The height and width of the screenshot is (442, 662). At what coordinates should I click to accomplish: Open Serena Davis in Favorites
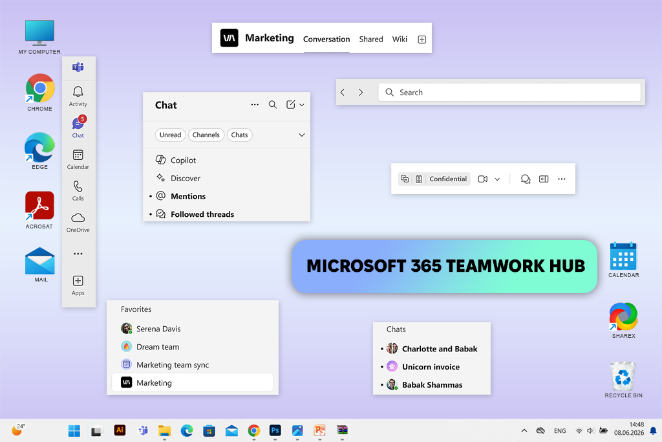click(x=193, y=329)
